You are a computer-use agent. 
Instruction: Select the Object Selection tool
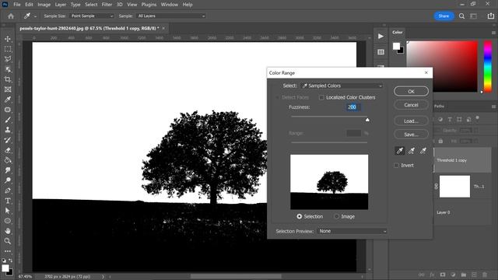(8, 69)
